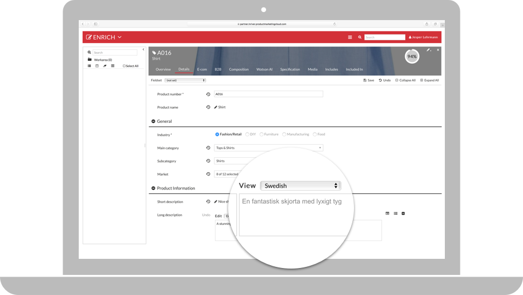The width and height of the screenshot is (523, 295).
Task: Click the pencil edit icon near 94% circle
Action: tap(428, 51)
